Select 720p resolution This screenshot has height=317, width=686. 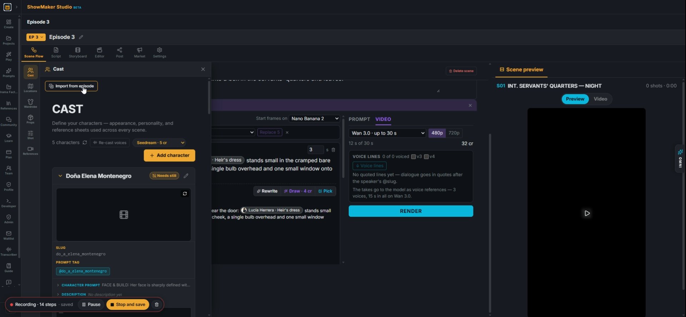point(454,133)
